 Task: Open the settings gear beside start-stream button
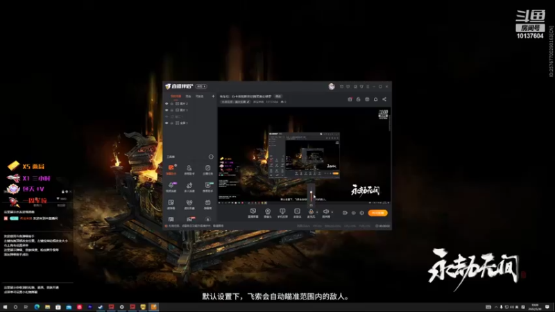[x=361, y=213]
